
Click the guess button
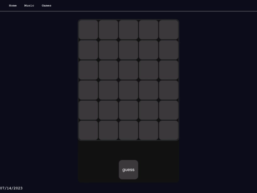[128, 170]
